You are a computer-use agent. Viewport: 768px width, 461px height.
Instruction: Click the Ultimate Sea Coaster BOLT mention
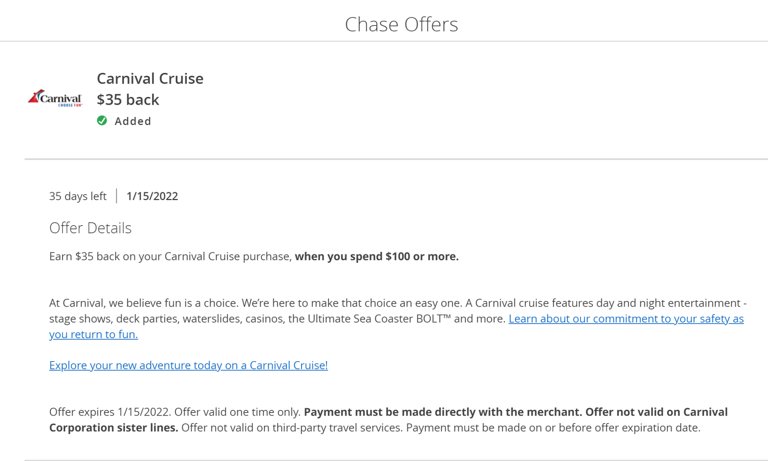click(x=379, y=319)
